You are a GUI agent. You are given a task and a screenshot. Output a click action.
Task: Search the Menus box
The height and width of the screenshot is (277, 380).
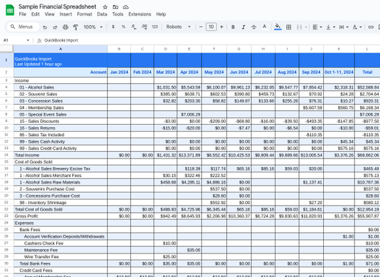[24, 27]
